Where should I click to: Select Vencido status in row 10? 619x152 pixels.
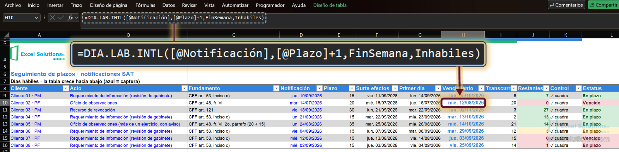click(600, 103)
